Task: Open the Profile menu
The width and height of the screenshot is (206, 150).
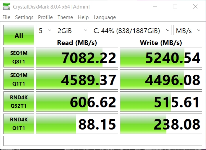Action: coord(45,17)
